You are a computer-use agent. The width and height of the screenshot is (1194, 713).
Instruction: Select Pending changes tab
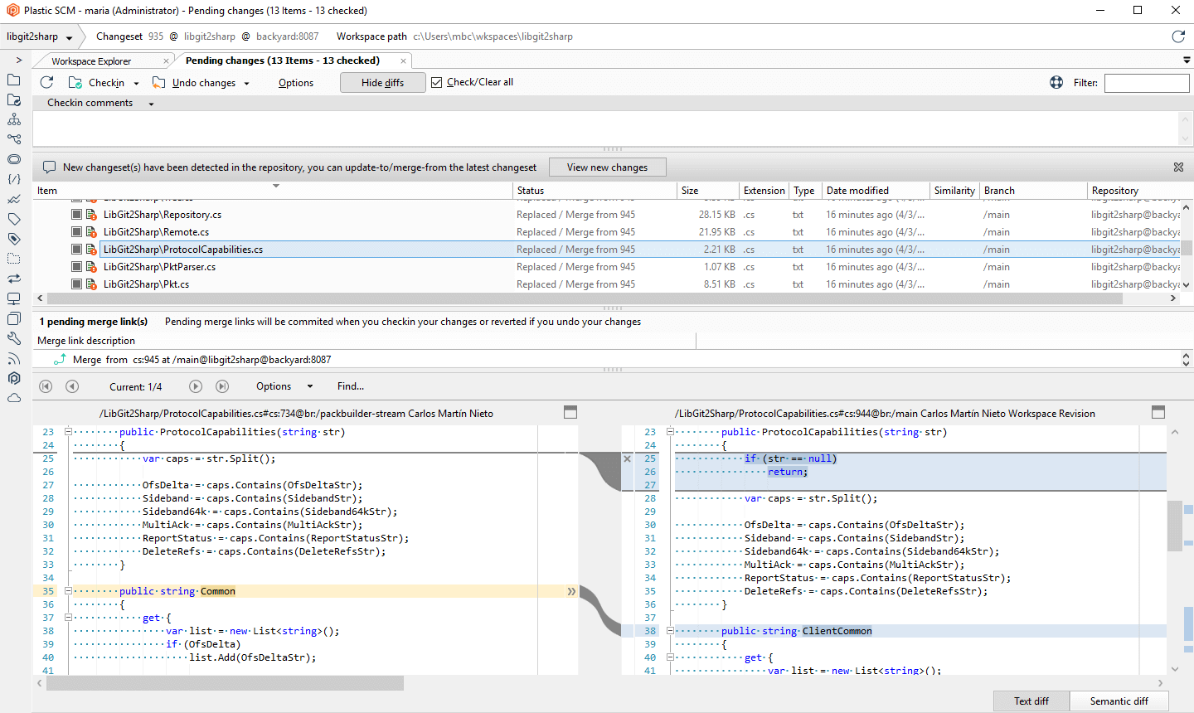[283, 61]
